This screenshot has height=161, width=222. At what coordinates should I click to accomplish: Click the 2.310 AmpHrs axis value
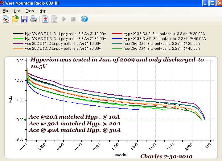[x=208, y=147]
